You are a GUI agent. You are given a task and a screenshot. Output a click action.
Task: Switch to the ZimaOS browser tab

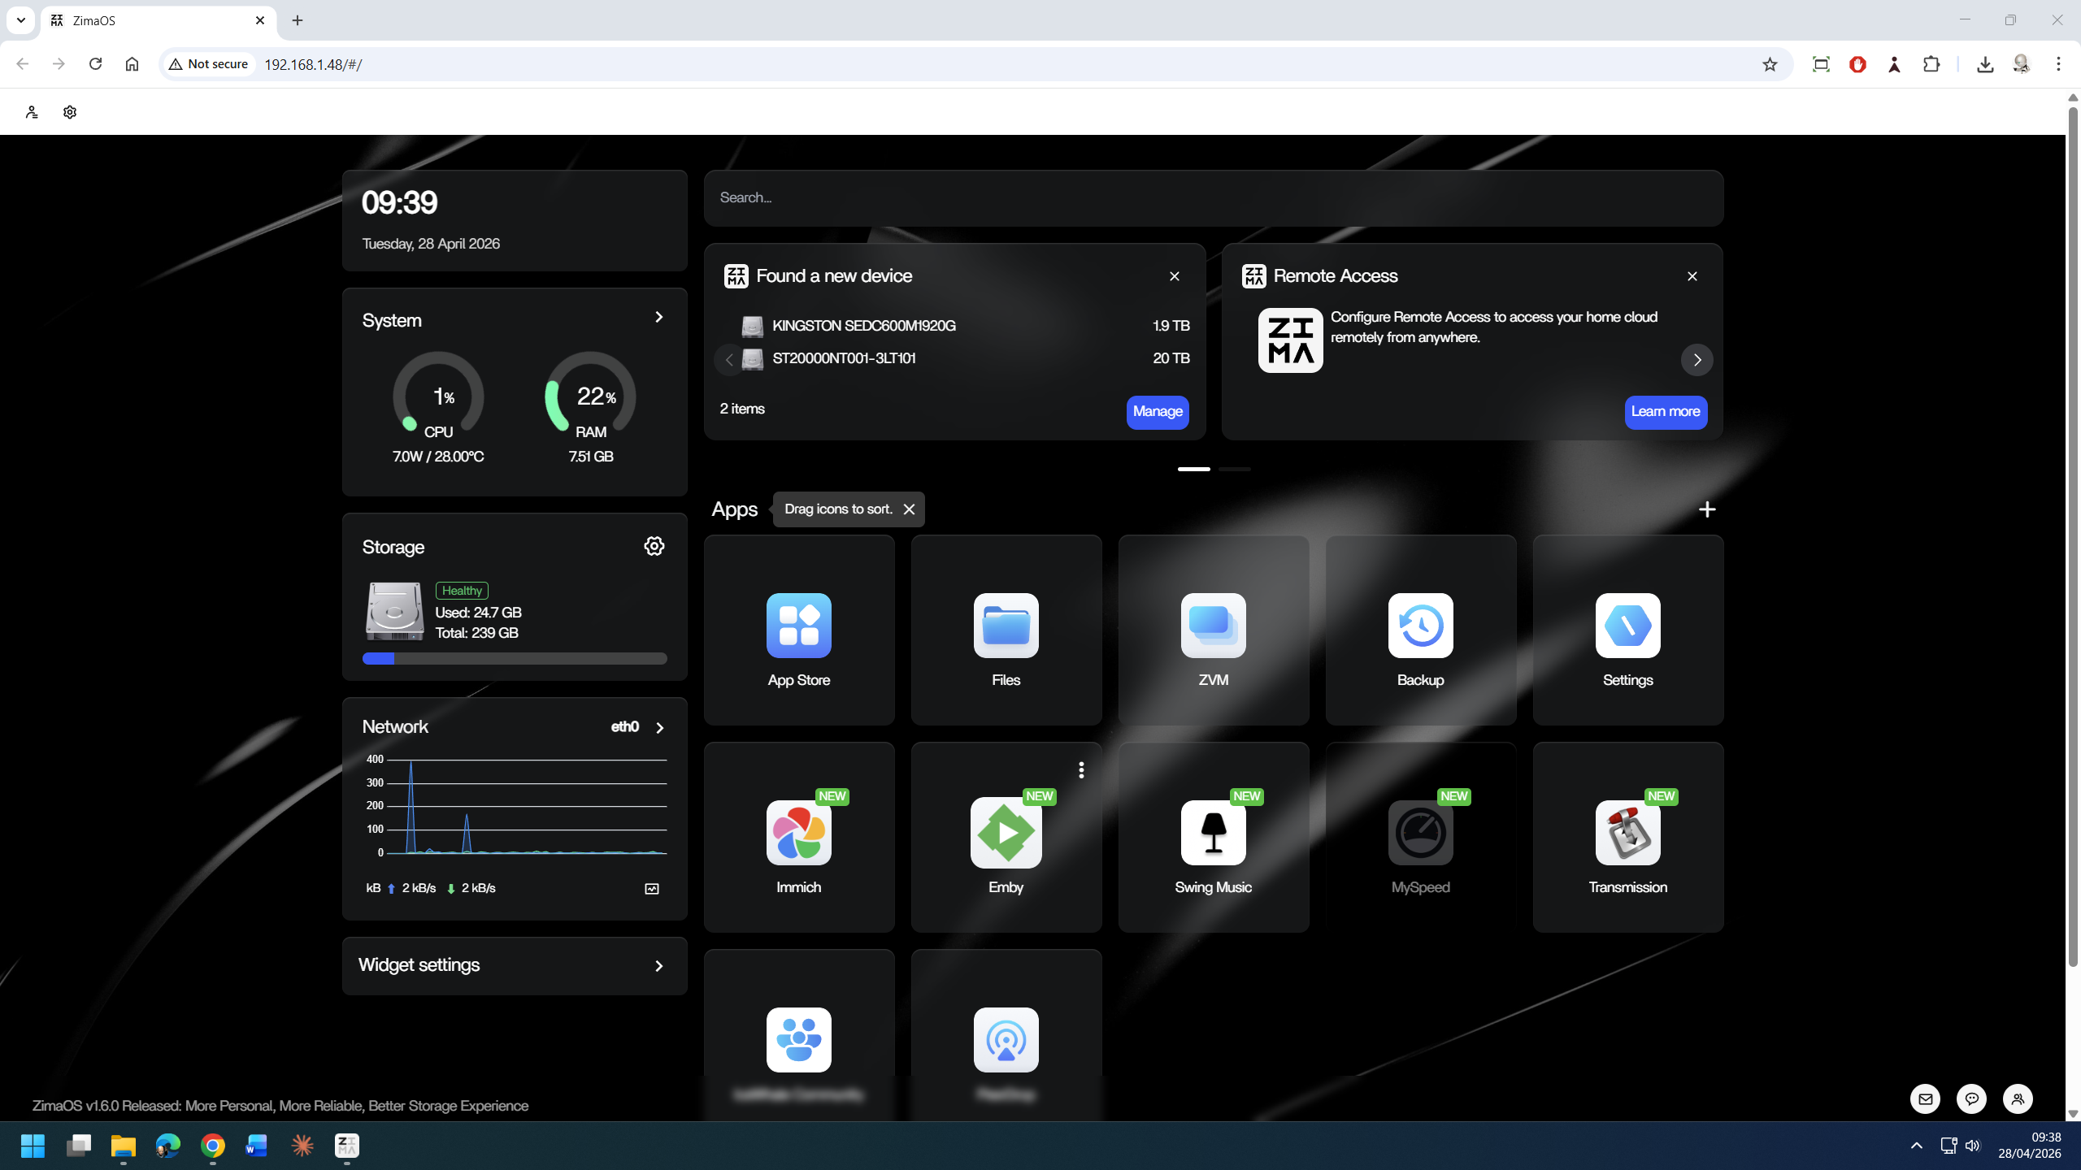[159, 21]
